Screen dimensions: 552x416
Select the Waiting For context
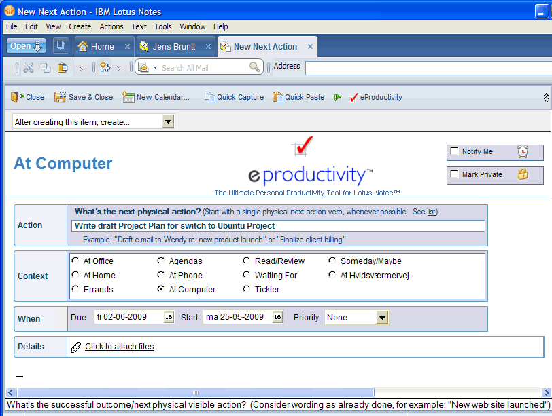click(x=246, y=274)
